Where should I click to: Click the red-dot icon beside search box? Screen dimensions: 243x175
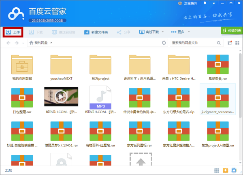(x=230, y=43)
